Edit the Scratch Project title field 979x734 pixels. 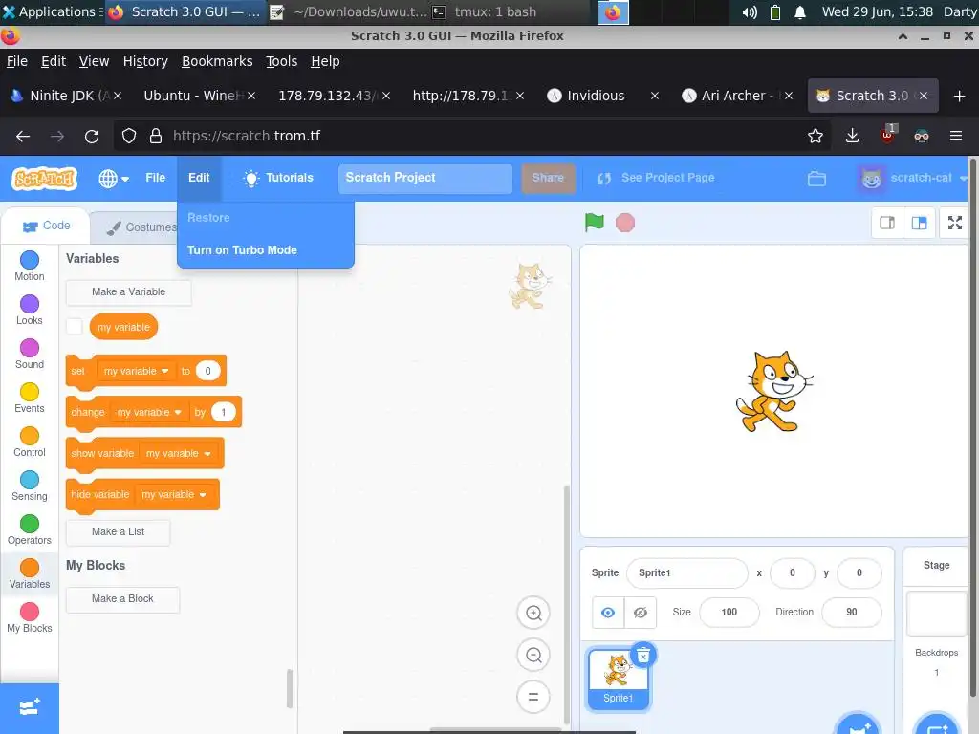[x=425, y=178]
